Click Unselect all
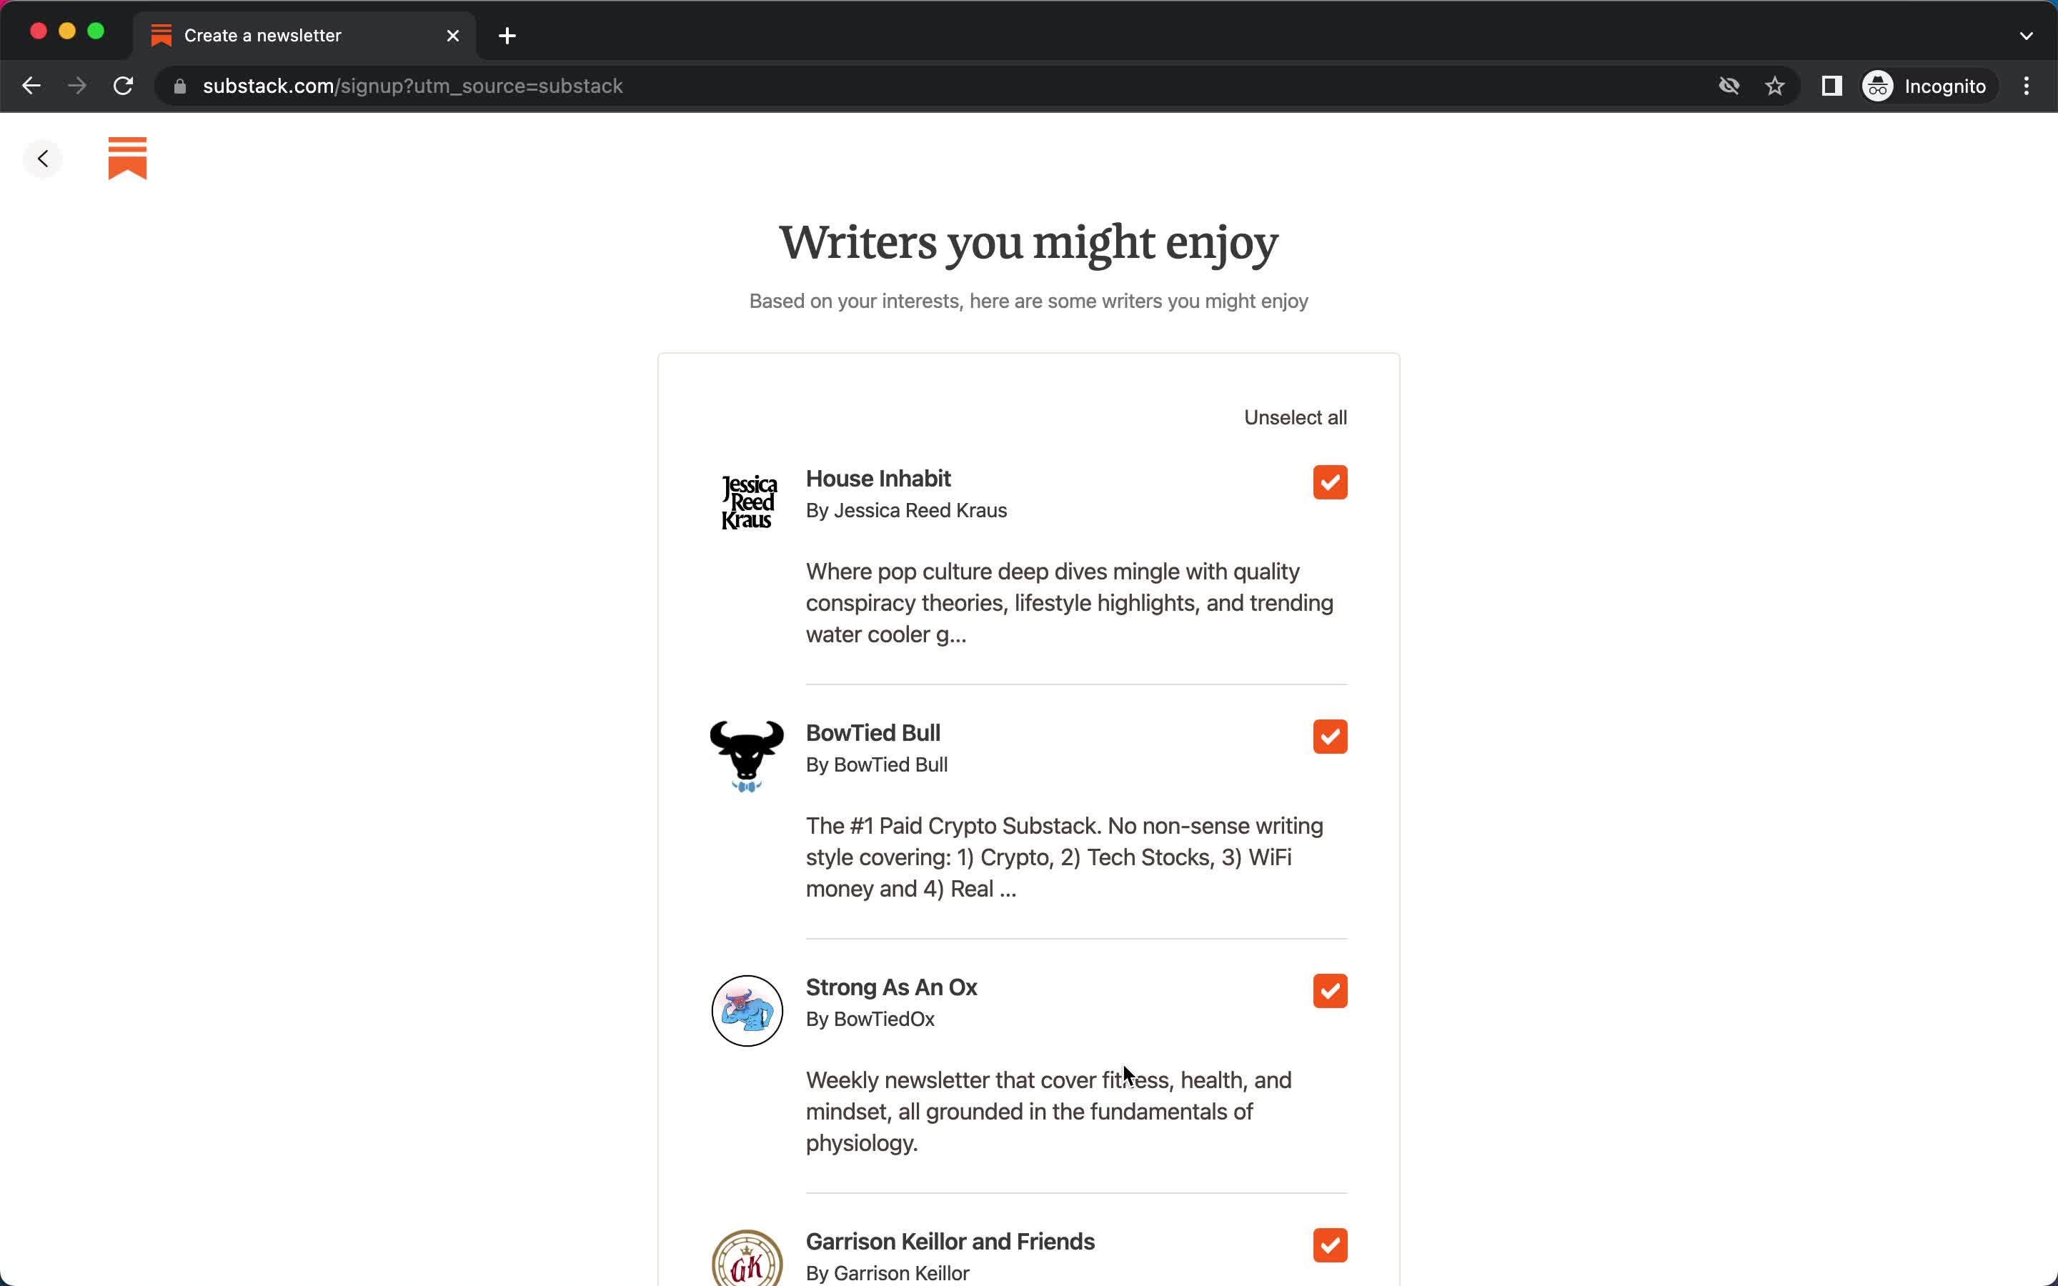2058x1286 pixels. [x=1295, y=418]
